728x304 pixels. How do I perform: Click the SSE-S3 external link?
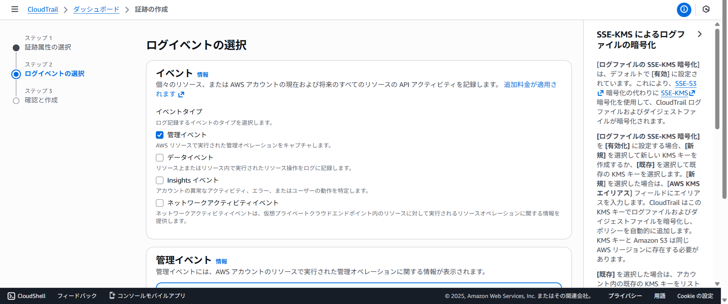click(x=685, y=84)
